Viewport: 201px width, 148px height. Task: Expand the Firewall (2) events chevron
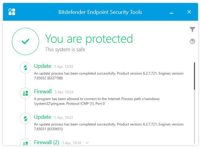pos(87,143)
